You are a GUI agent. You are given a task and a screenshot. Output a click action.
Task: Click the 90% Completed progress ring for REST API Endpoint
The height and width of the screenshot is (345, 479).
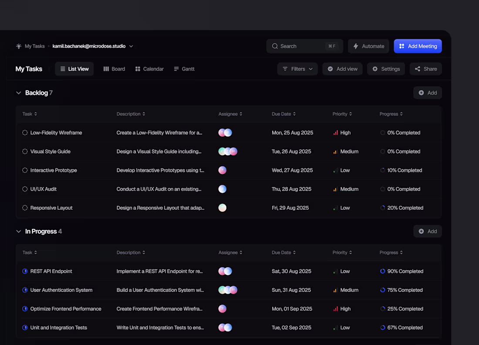click(x=382, y=271)
